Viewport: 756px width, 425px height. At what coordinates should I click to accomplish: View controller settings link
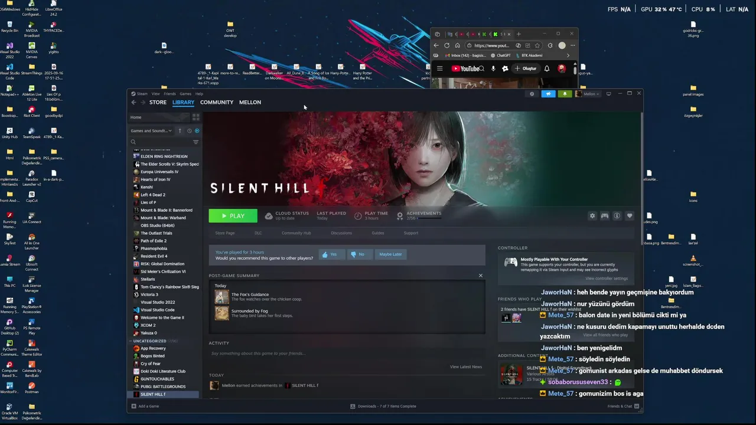[x=607, y=279]
